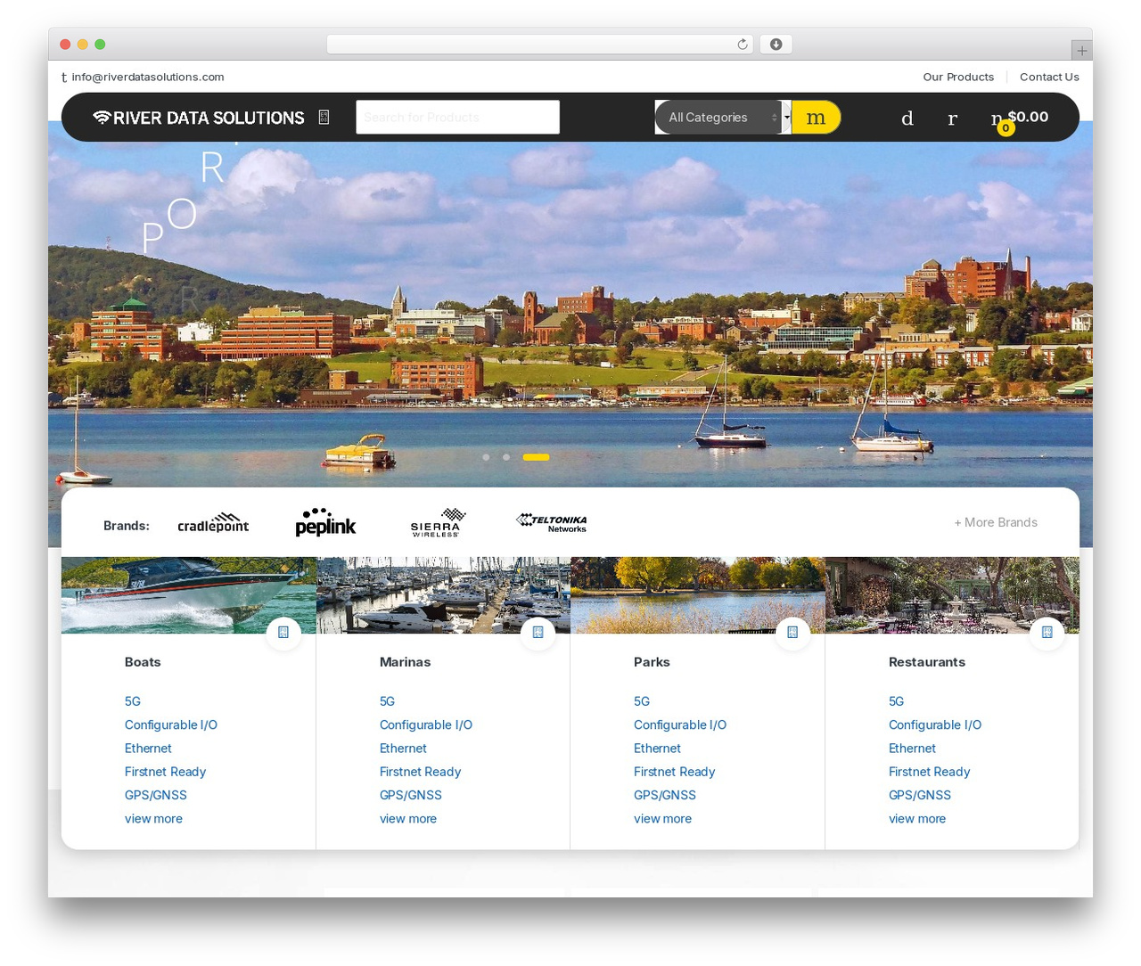Screen dimensions: 1141x966
Task: Expand view more under Restaurants
Action: click(x=917, y=819)
